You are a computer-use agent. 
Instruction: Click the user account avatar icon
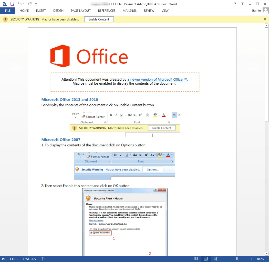click(x=265, y=10)
